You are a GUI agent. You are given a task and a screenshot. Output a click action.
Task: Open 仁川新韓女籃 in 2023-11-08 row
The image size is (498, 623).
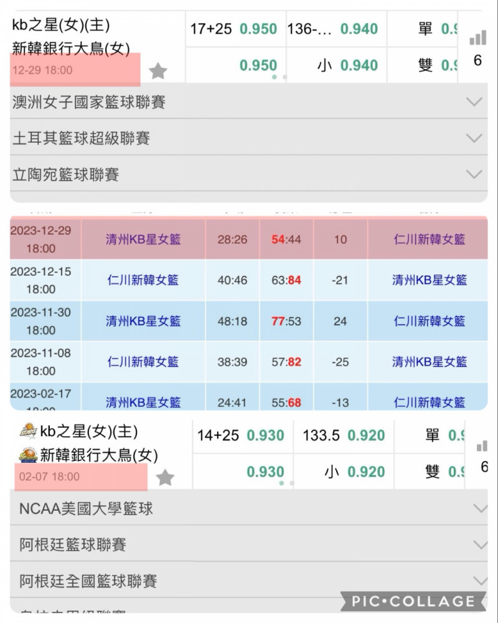click(x=143, y=362)
